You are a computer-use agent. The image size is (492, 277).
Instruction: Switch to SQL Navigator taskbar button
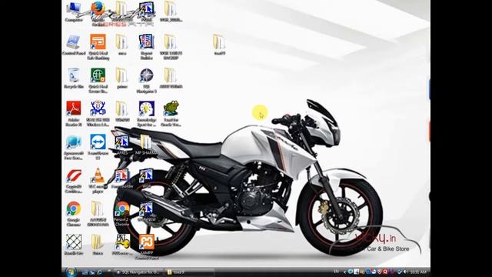click(x=138, y=272)
